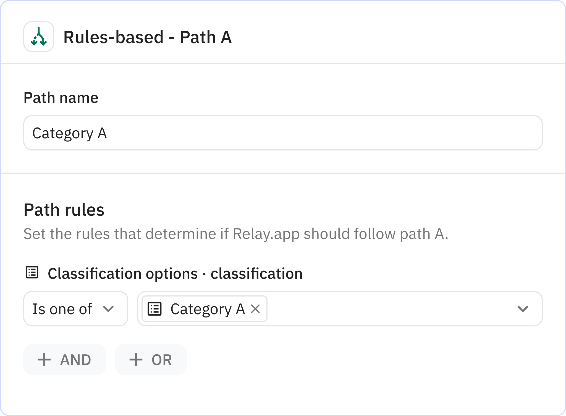Click the "Path name" label
Viewport: 566px width, 416px height.
point(61,98)
